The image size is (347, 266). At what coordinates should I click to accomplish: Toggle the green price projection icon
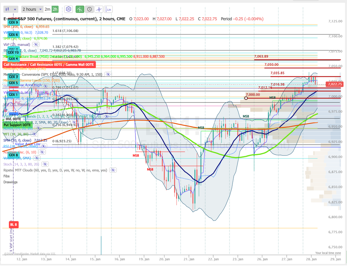click(80, 9)
